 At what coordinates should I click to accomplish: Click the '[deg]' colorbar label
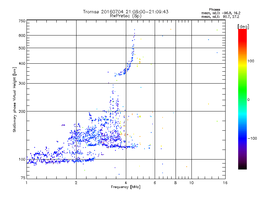coord(243,27)
